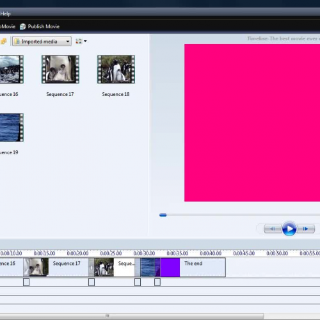
Task: Click transition box before Sequence 17 clip
Action: (26, 282)
